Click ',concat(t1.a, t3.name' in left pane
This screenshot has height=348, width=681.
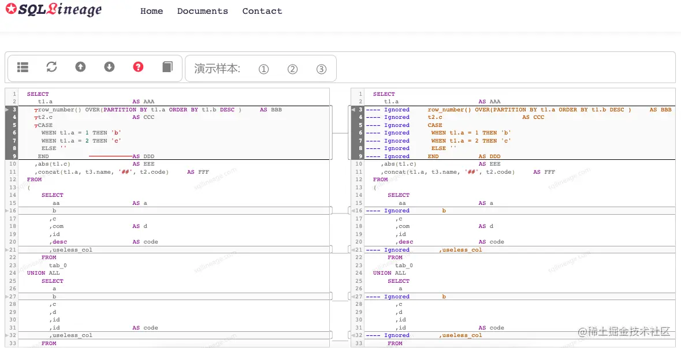[x=75, y=172]
